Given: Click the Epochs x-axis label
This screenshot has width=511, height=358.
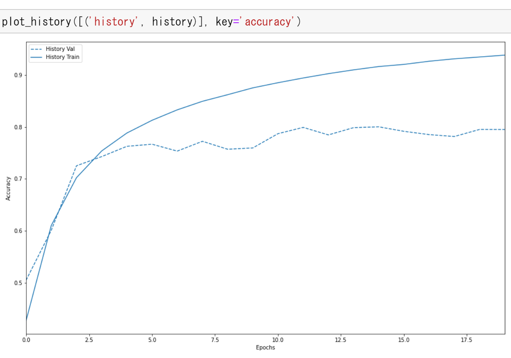Looking at the screenshot, I should pos(265,348).
